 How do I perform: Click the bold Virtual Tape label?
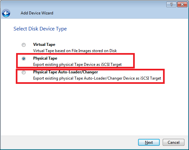point(44,45)
